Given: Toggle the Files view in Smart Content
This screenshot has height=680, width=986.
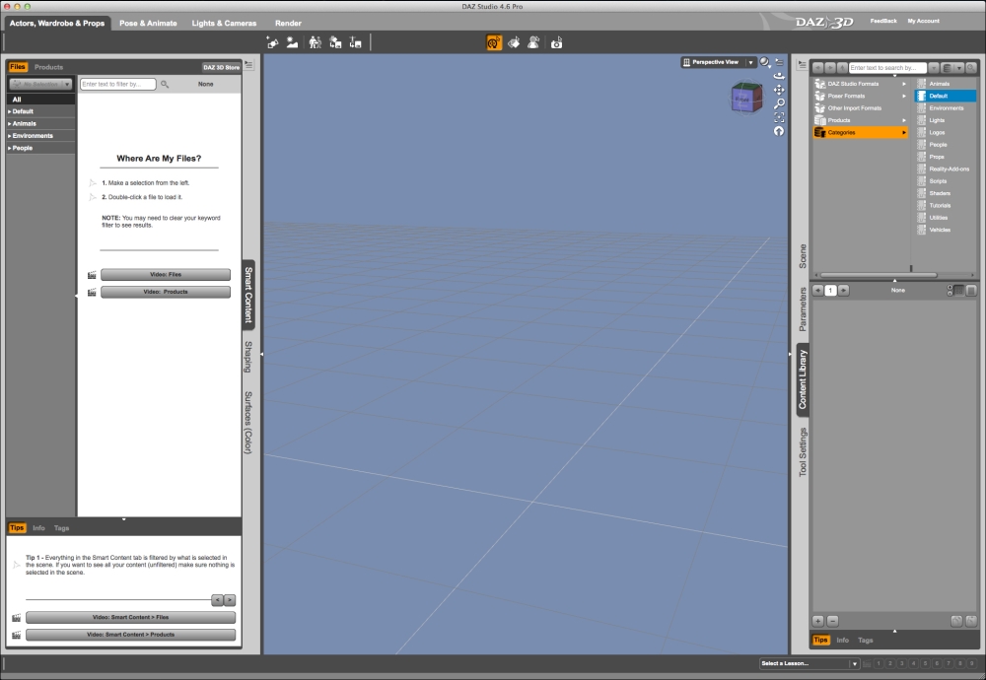Looking at the screenshot, I should [18, 67].
